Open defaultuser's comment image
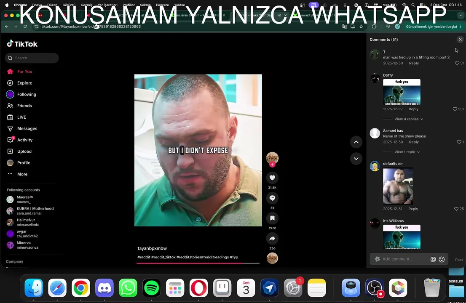This screenshot has width=466, height=303. [398, 186]
